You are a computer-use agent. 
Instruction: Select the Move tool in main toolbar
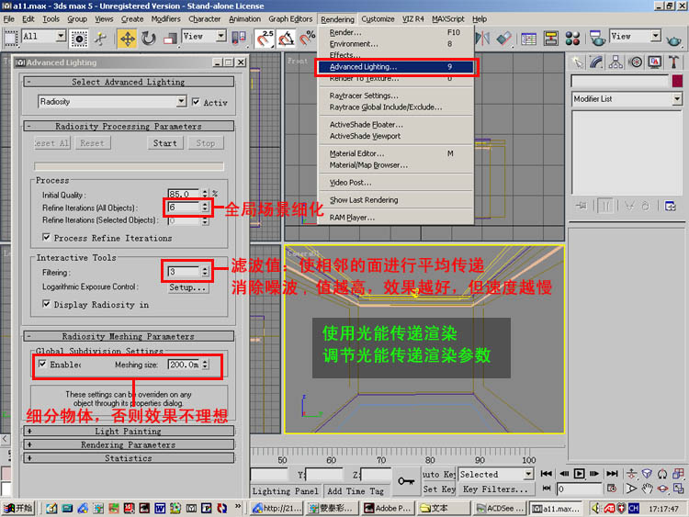point(127,38)
